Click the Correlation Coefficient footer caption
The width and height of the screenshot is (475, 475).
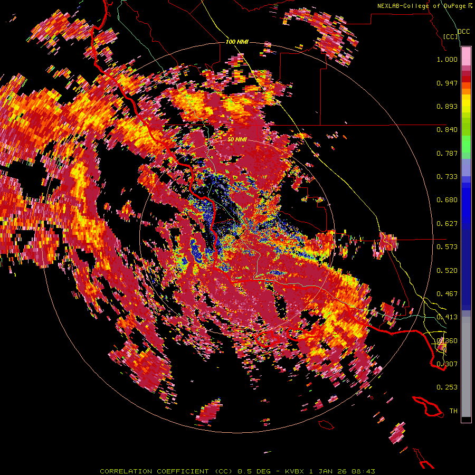(237, 471)
